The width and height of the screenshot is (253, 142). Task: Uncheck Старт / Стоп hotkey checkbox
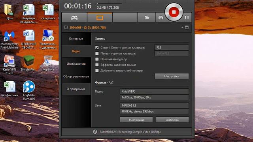tap(97, 47)
